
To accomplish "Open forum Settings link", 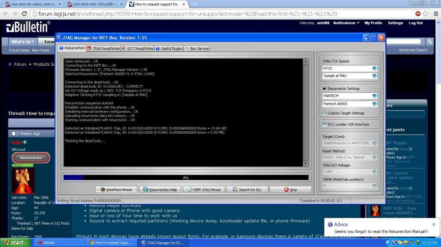I will [x=395, y=23].
